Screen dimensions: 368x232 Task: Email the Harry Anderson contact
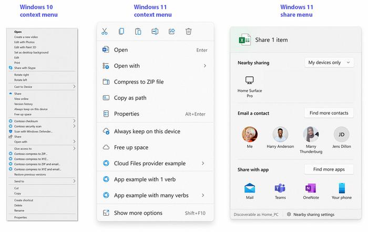click(280, 134)
